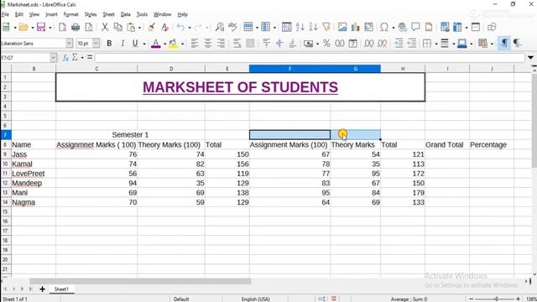Copy the selected cells icon

click(x=117, y=27)
